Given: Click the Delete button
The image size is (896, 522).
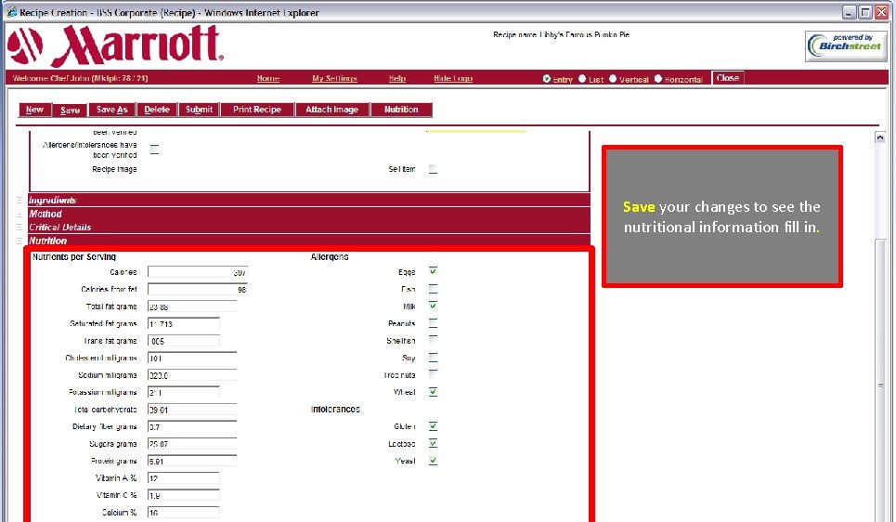Looking at the screenshot, I should tap(157, 110).
